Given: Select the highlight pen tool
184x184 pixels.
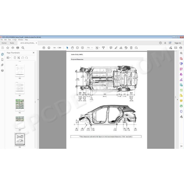Looking at the screenshot, I should tap(116, 48).
